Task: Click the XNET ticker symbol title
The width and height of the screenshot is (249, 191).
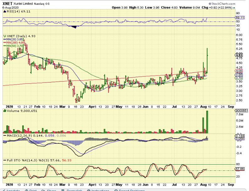Action: tap(7, 3)
